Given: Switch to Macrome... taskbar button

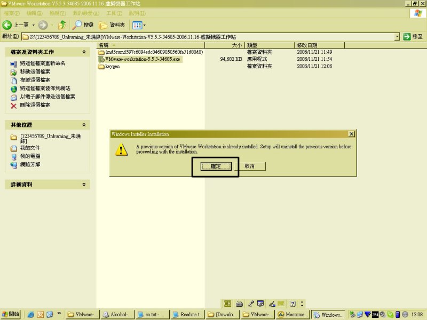Looking at the screenshot, I should pyautogui.click(x=292, y=315).
